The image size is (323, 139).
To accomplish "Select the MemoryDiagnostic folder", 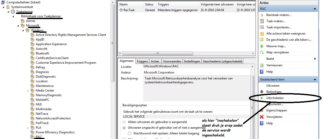I will 49,95.
